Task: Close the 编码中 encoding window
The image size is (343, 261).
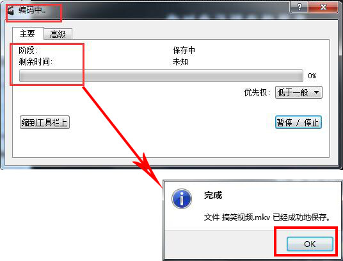Action: point(323,8)
